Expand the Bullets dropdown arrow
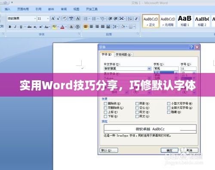 (89, 18)
